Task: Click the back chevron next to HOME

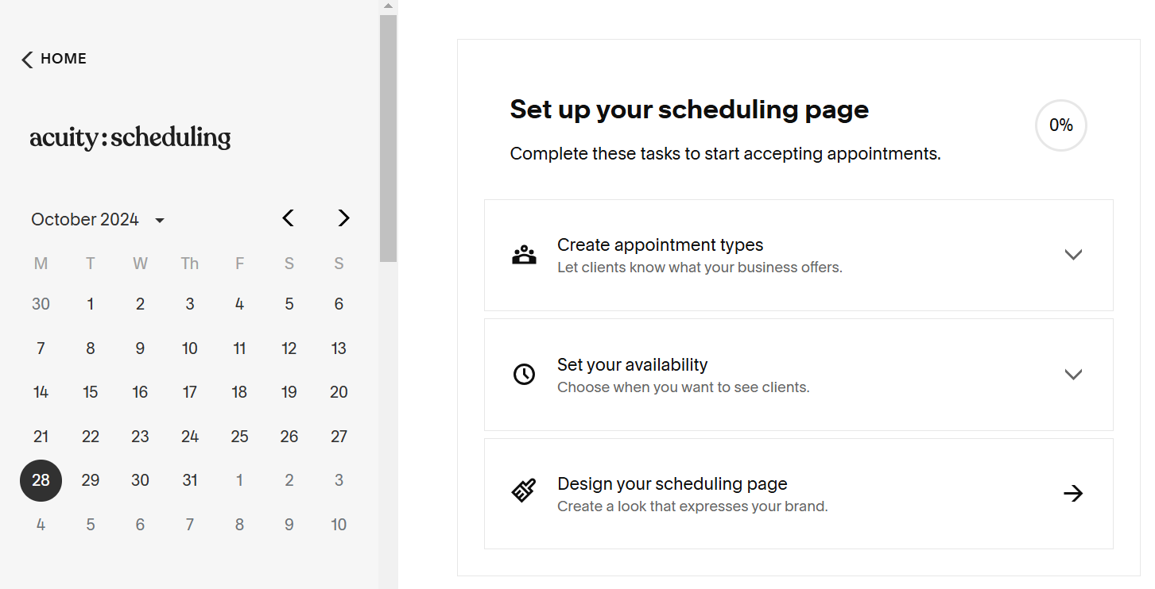Action: pos(26,58)
